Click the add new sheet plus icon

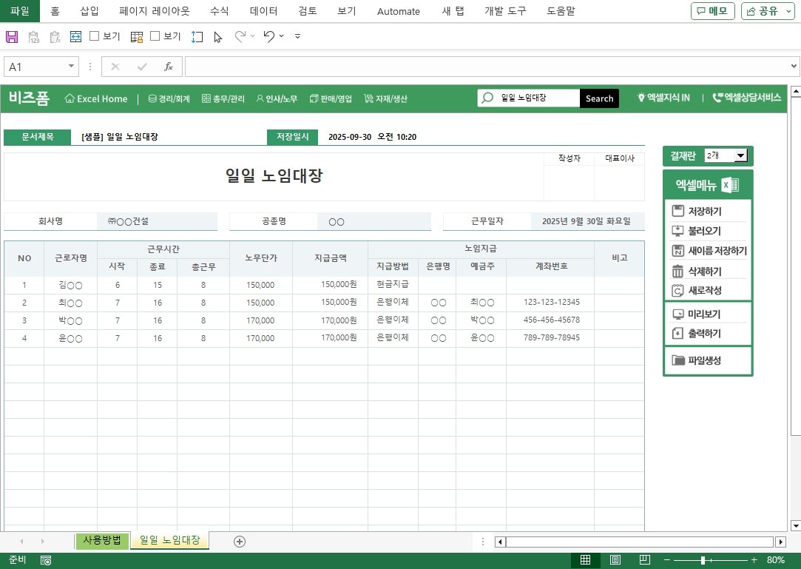click(240, 542)
